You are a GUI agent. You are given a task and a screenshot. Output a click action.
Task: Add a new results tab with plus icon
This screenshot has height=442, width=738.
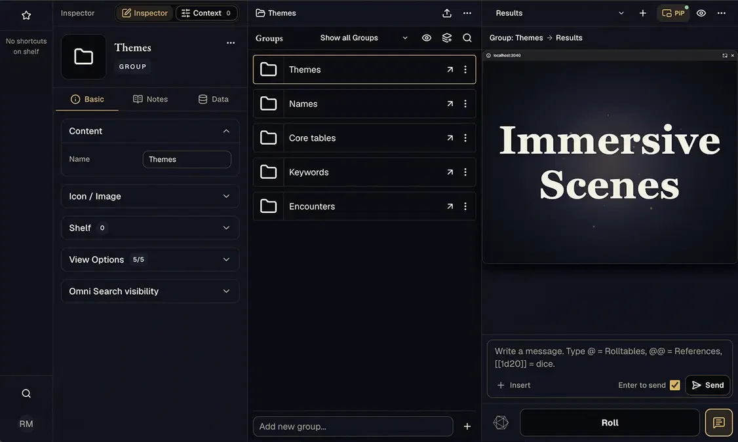pos(642,13)
